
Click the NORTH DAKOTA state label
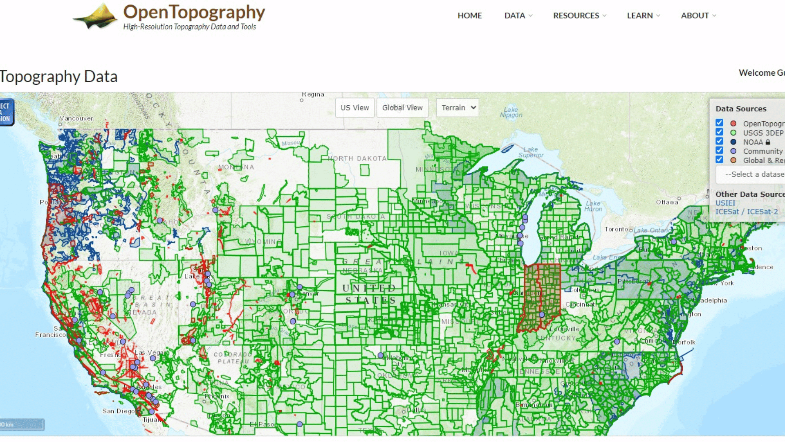pos(357,158)
